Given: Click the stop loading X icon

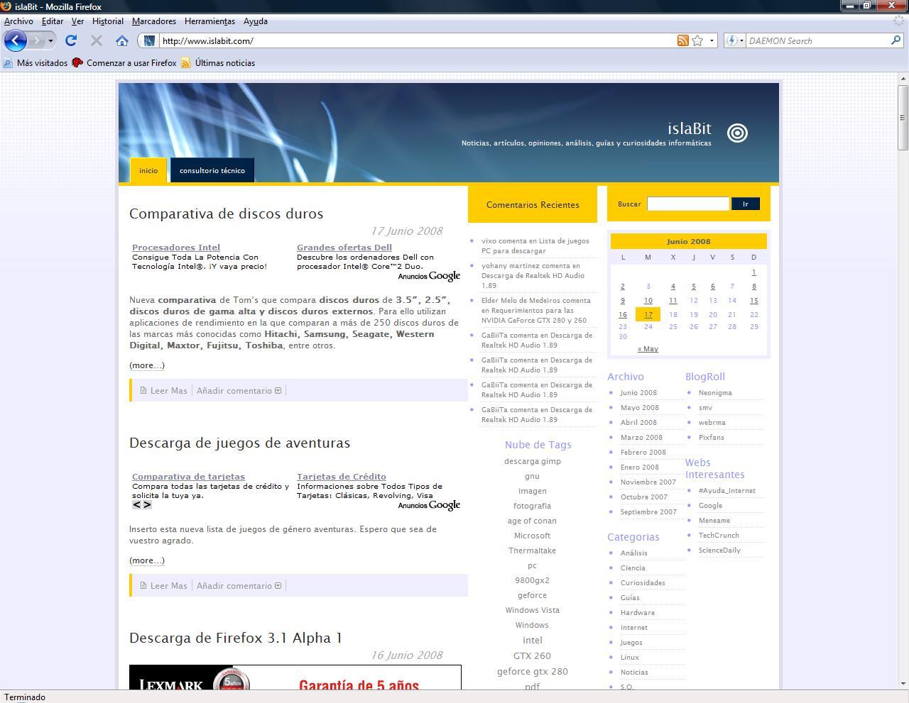Looking at the screenshot, I should pyautogui.click(x=97, y=41).
